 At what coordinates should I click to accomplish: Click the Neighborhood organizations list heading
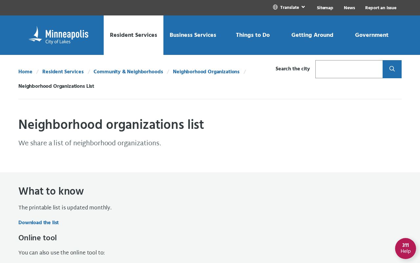point(111,125)
